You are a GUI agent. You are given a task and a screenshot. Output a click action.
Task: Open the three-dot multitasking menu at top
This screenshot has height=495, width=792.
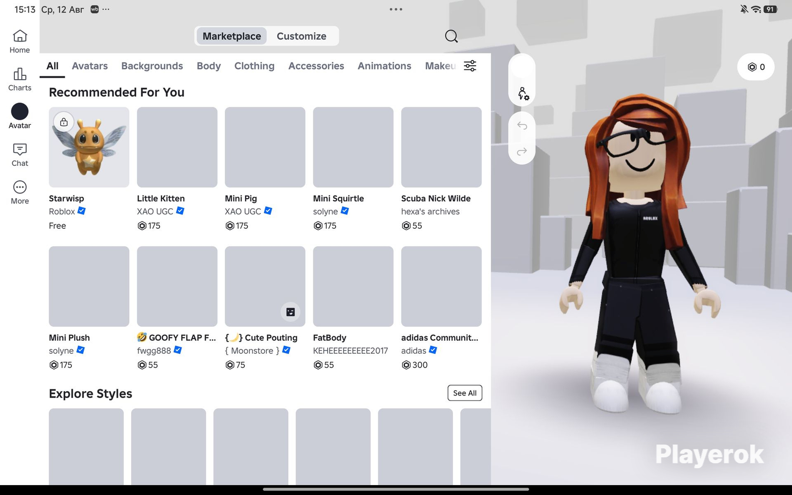pos(396,9)
